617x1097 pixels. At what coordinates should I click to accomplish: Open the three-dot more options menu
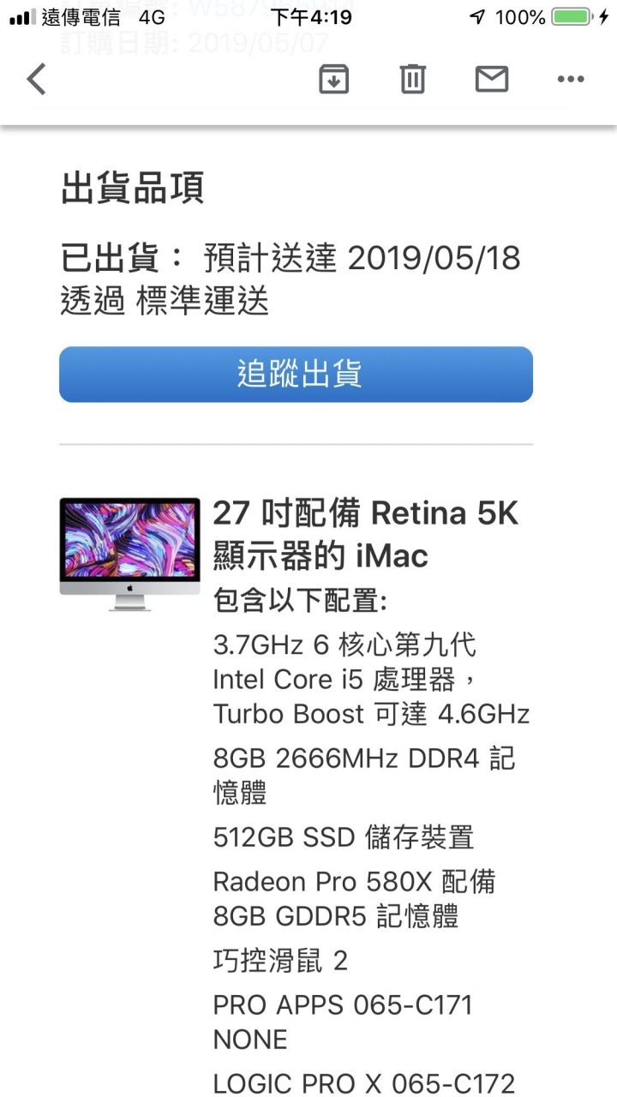click(571, 79)
